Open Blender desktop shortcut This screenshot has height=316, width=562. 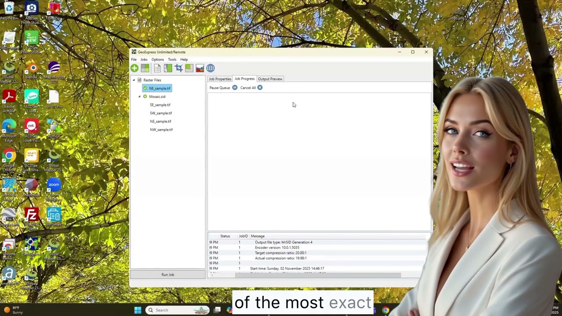point(32,71)
